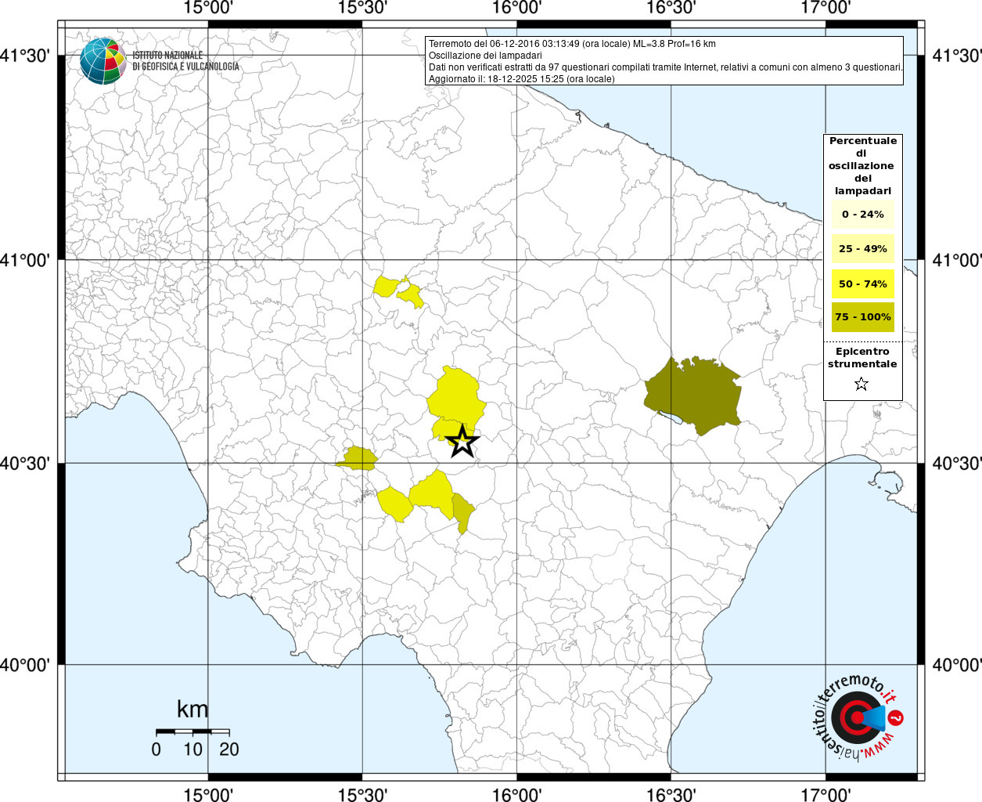
Task: Click the scale bar label '20'
Action: click(229, 750)
